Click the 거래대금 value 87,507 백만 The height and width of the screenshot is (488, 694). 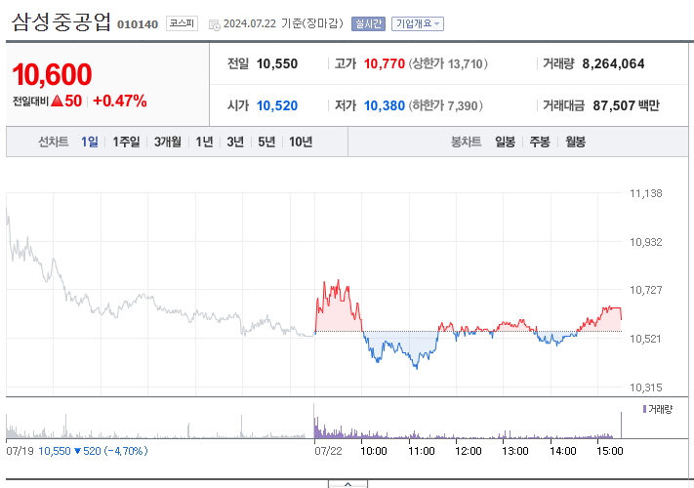point(627,105)
